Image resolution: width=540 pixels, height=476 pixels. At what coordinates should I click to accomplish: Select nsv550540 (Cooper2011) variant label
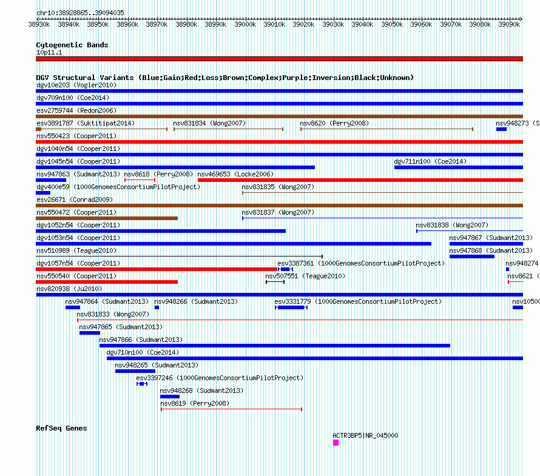click(76, 276)
